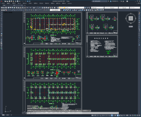Open the ByLayer linetype control dropdown

coord(111,8)
